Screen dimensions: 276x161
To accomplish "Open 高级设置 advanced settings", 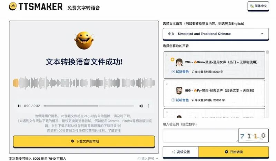I will coord(180,152).
